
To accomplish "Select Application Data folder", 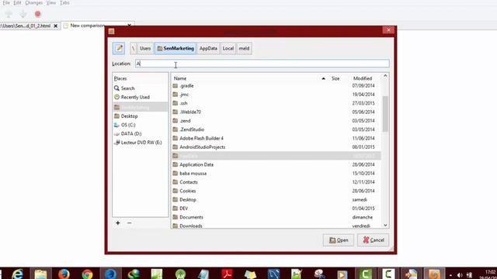I will pos(276,164).
